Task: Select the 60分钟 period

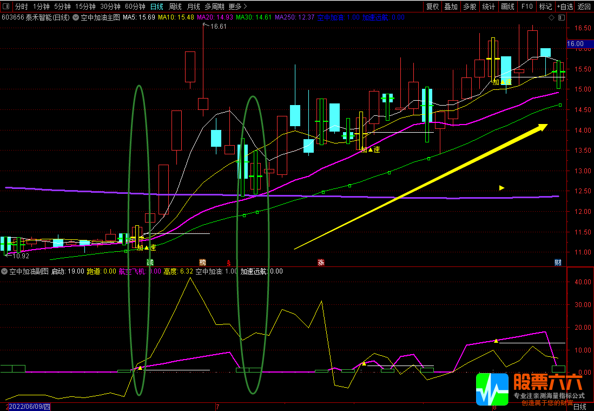Action: pyautogui.click(x=135, y=6)
